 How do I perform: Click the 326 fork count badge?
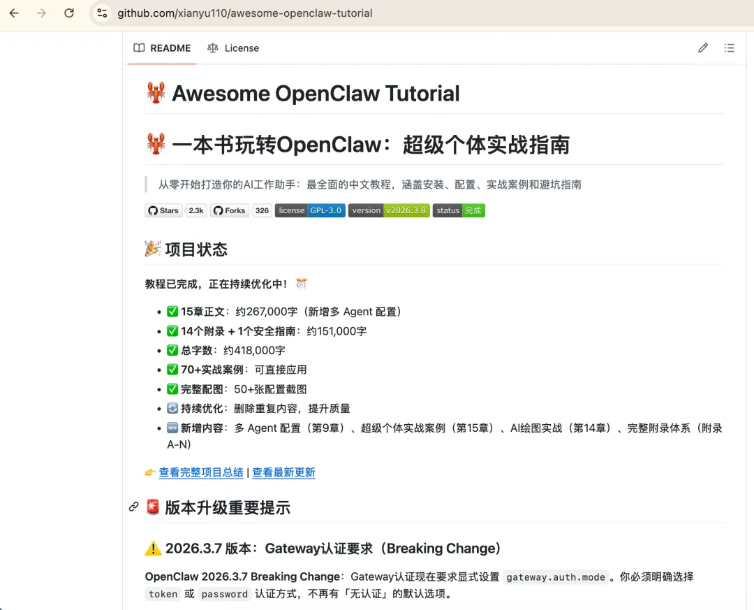point(262,210)
